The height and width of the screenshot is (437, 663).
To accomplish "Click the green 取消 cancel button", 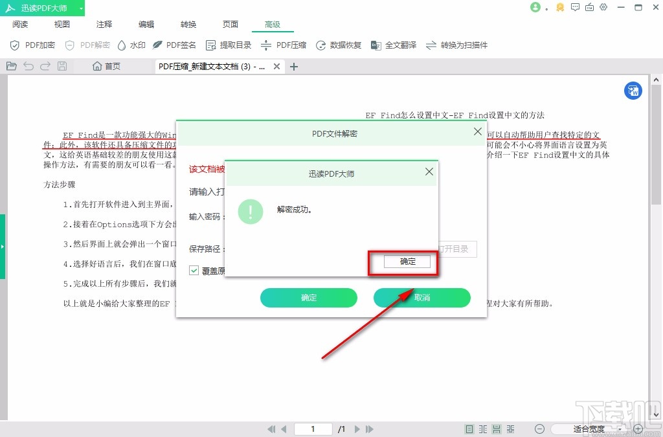I will point(421,298).
